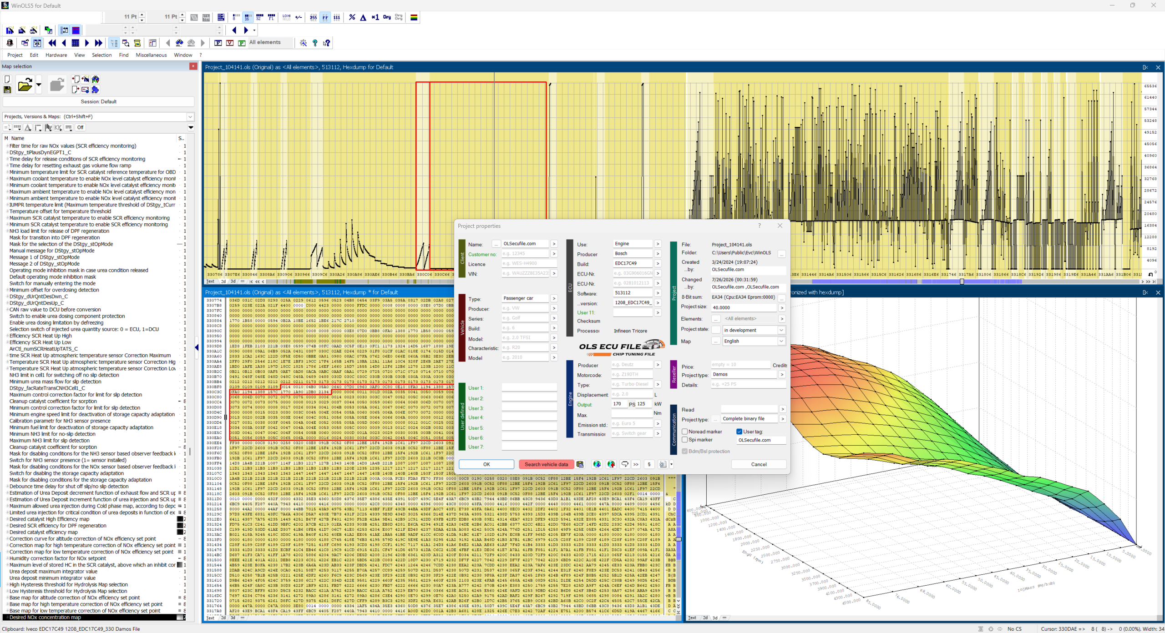Select the 16-bit data width icon

point(247,17)
